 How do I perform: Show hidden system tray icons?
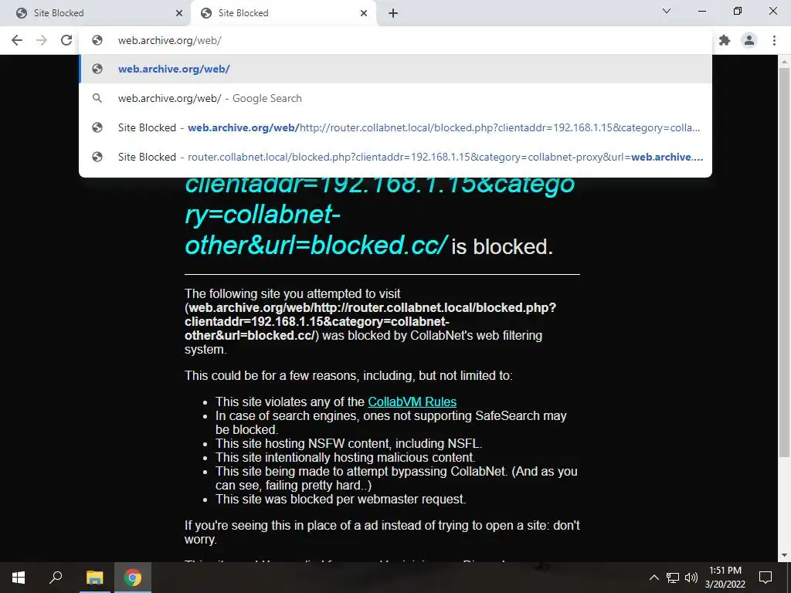(x=654, y=578)
